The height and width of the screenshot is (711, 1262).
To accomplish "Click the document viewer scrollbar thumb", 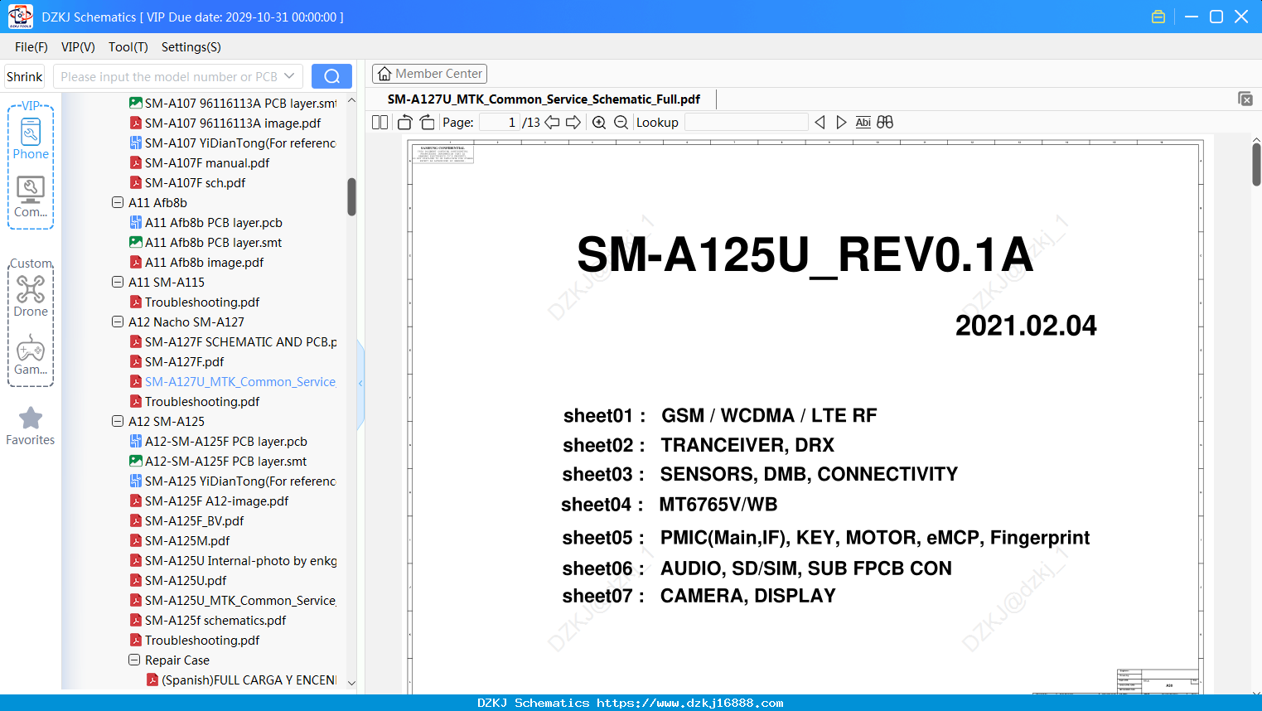I will tap(1256, 164).
